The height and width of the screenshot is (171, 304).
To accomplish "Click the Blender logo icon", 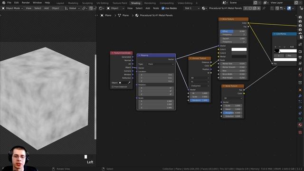I will click(3, 3).
